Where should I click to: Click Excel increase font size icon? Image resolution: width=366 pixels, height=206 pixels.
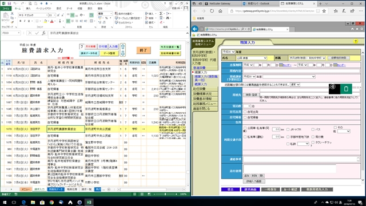coord(58,15)
